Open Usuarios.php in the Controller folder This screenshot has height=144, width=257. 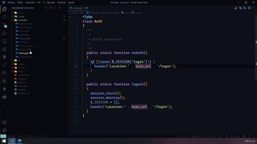pyautogui.click(x=25, y=57)
